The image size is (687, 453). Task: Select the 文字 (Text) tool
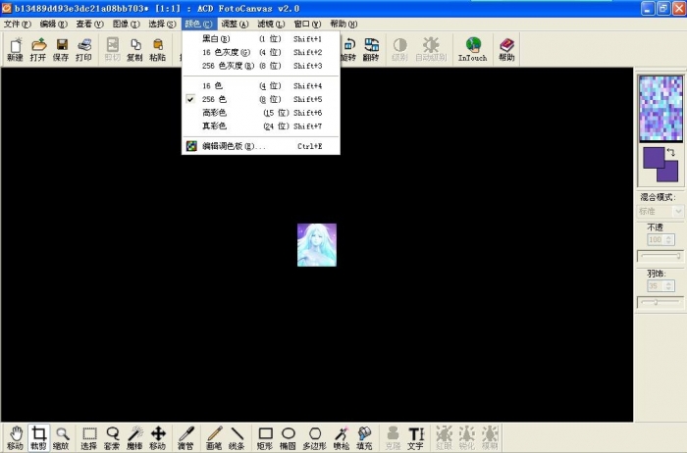pyautogui.click(x=415, y=437)
